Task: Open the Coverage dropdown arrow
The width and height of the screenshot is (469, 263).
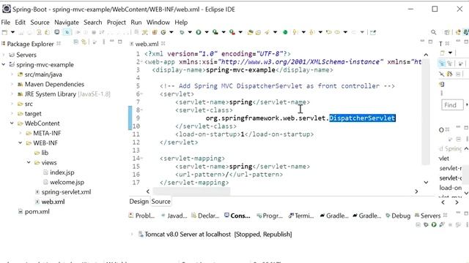Action: [x=223, y=32]
